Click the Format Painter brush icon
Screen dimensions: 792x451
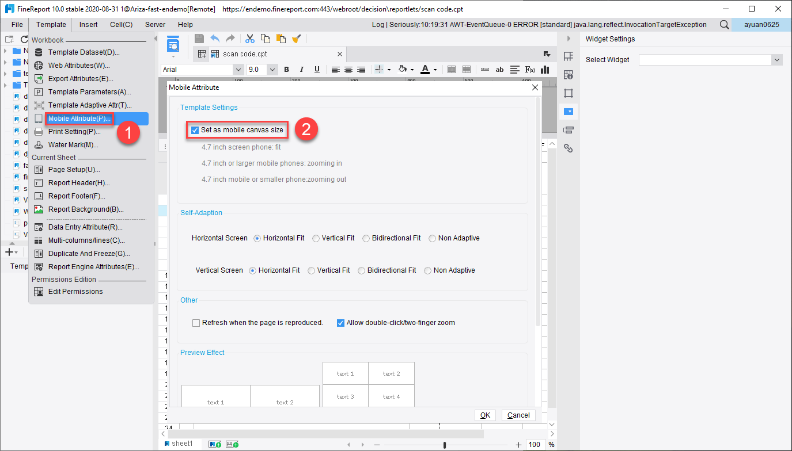[296, 39]
